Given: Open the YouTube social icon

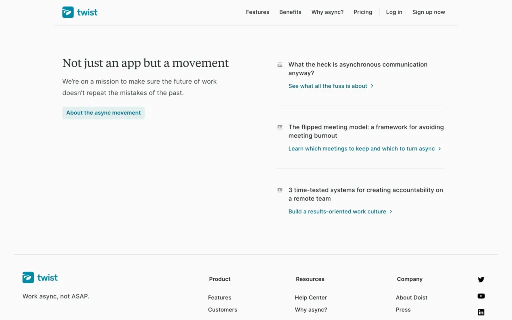Looking at the screenshot, I should point(481,296).
